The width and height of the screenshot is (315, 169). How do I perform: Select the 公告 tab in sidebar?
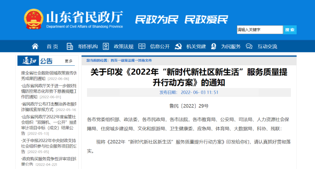coord(46,61)
